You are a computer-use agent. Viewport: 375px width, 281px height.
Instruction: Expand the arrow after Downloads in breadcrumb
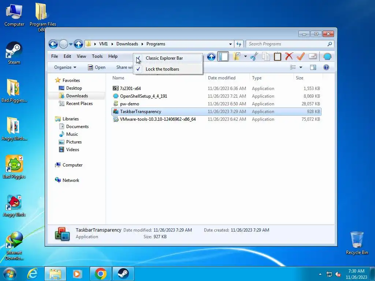[x=142, y=44]
